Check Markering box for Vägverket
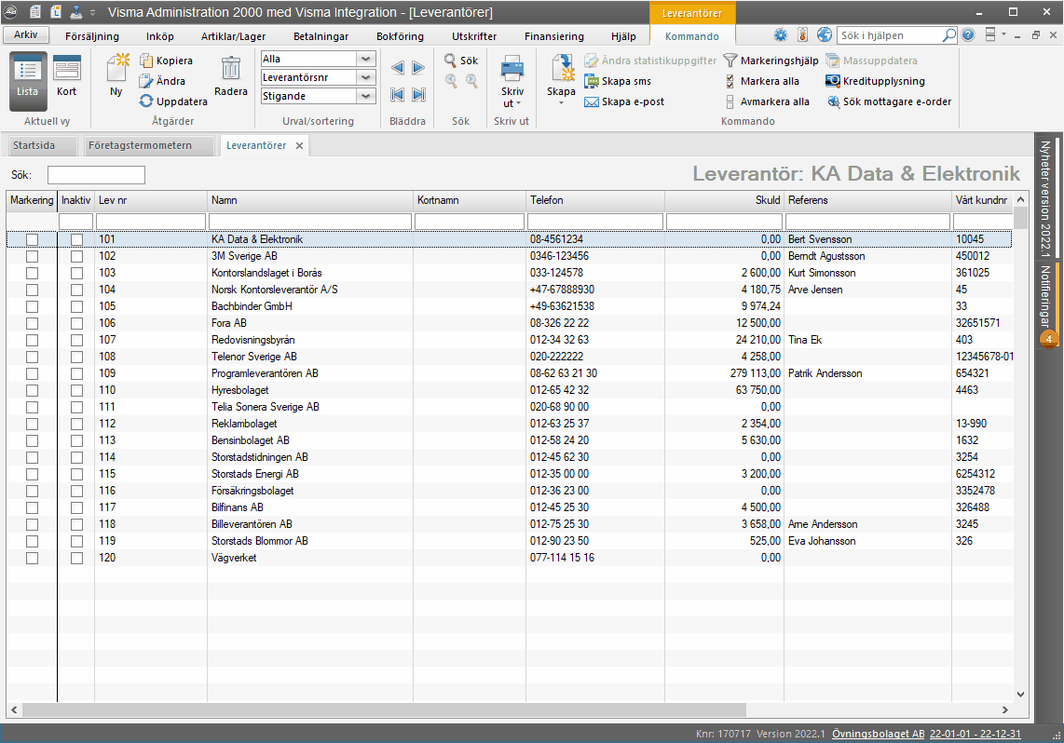Image resolution: width=1064 pixels, height=743 pixels. pos(32,558)
